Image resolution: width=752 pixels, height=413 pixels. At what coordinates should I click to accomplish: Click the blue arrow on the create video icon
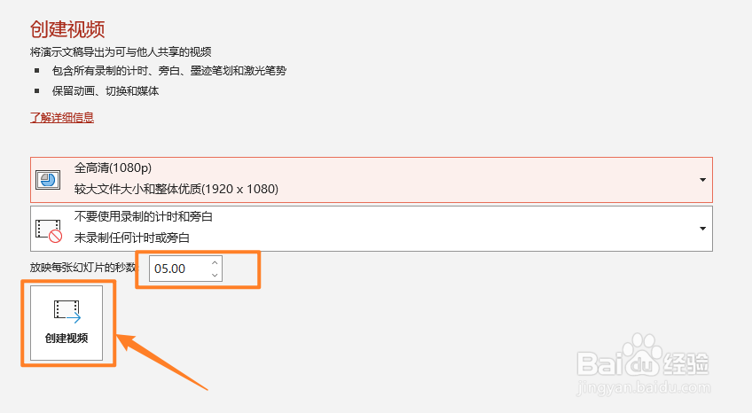point(74,317)
